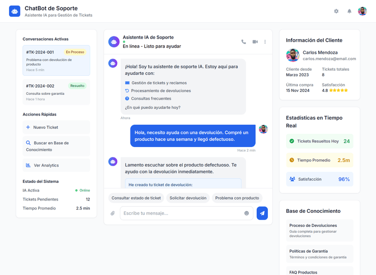The width and height of the screenshot is (376, 275).
Task: Click the '15 Nov 2024' last purchase value
Action: [297, 90]
